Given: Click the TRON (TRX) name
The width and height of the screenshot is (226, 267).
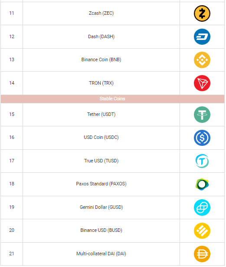Looking at the screenshot, I should click(101, 83).
